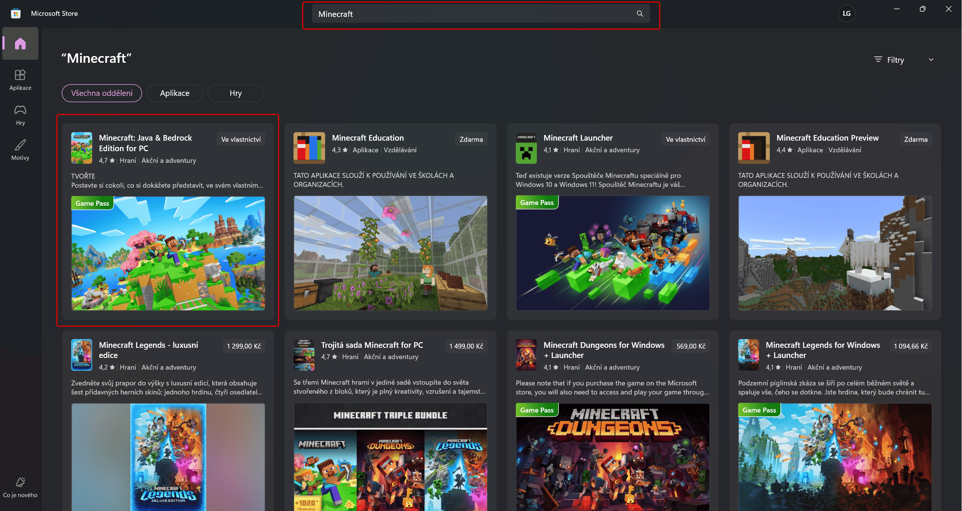Click the 1 094,66 Kč price button
The image size is (962, 511).
point(911,346)
